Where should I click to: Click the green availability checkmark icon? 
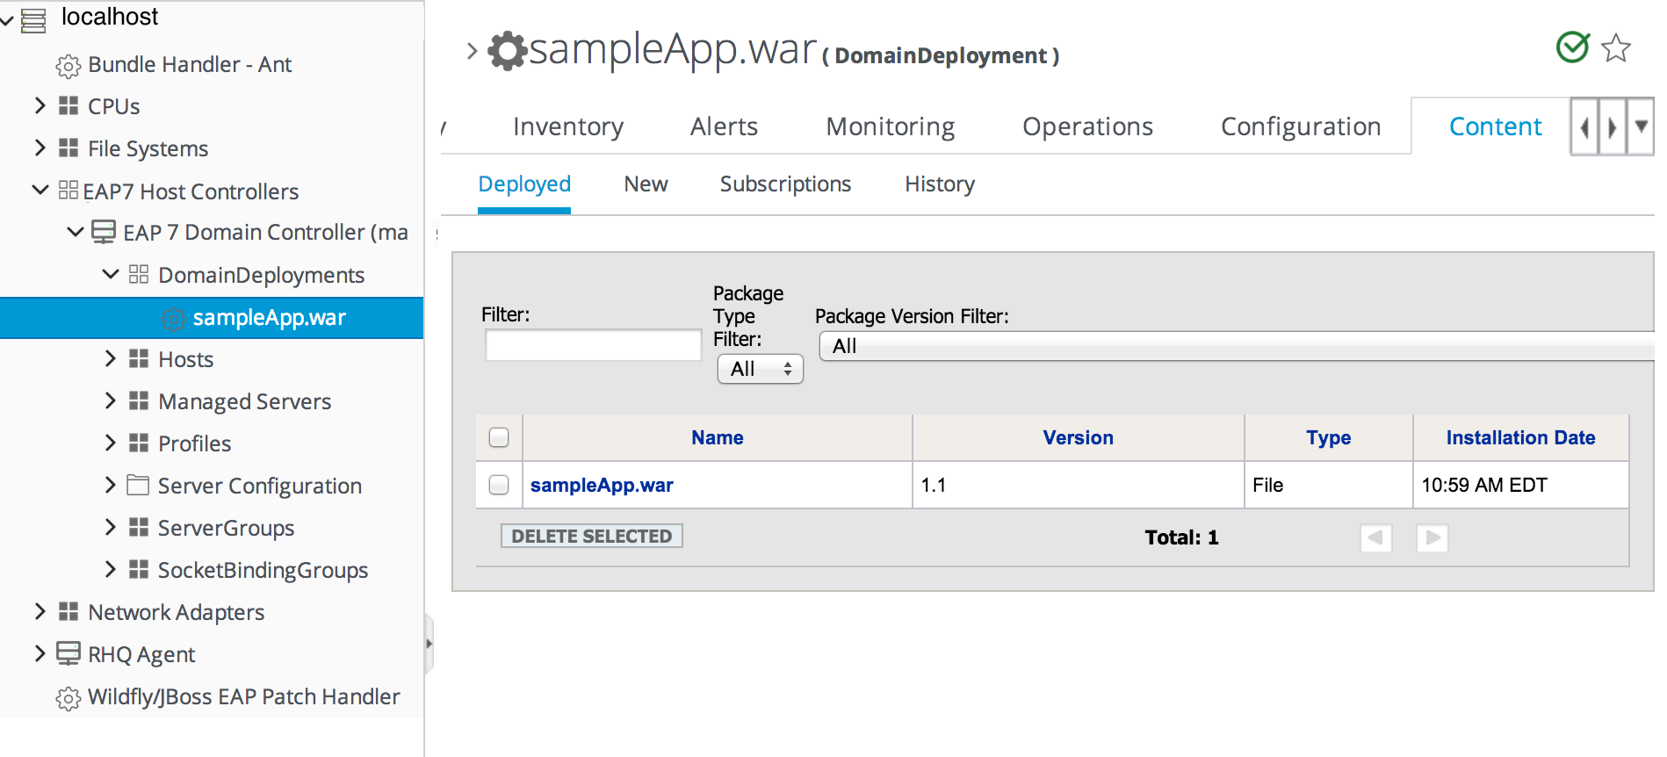[1572, 47]
